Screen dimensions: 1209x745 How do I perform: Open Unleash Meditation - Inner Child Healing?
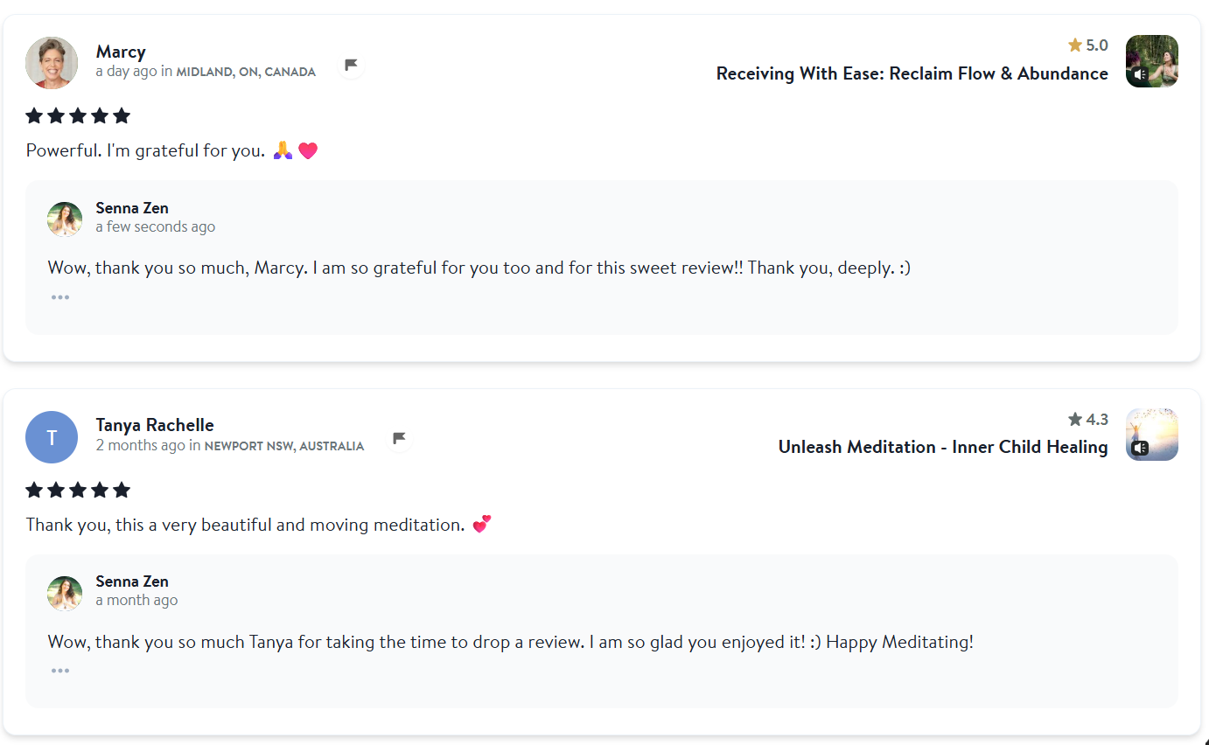coord(942,447)
